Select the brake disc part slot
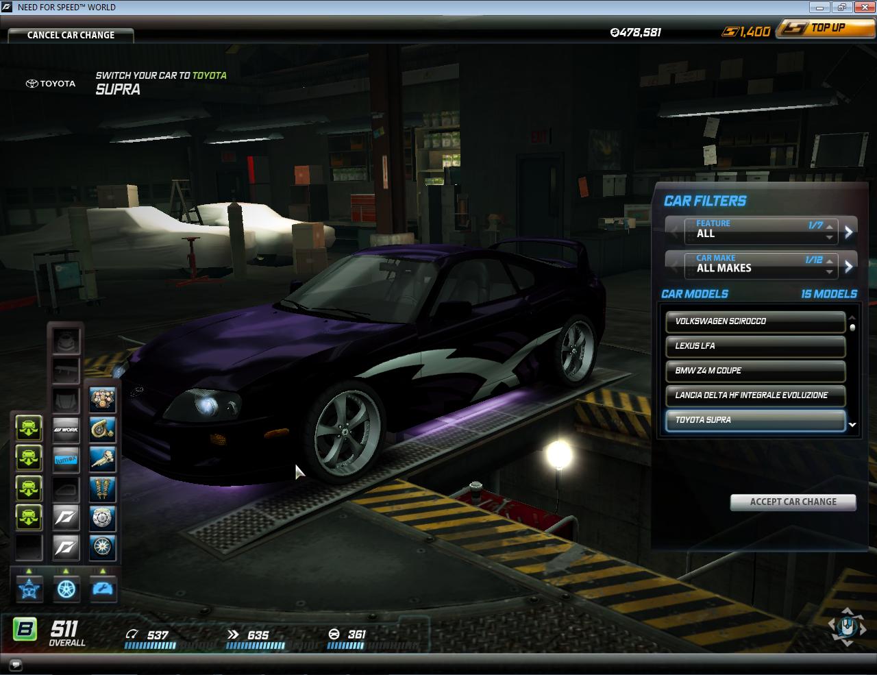877x675 pixels. [x=102, y=519]
